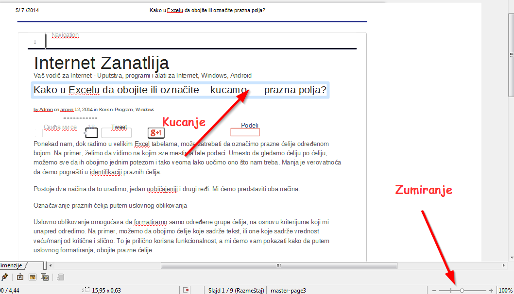Viewport: 514px width, 294px height.
Task: Click the word 'formatiramo' in paragraph
Action: coord(151,222)
